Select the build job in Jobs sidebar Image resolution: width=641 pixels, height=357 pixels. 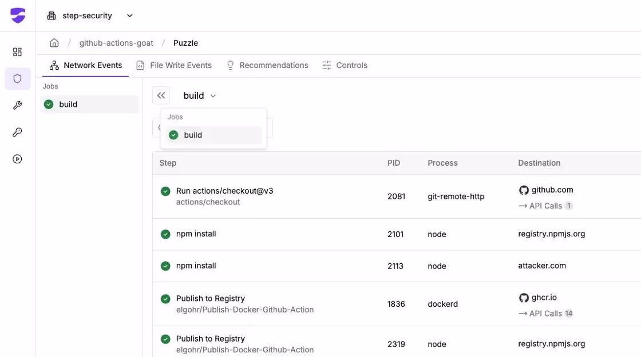(x=89, y=105)
